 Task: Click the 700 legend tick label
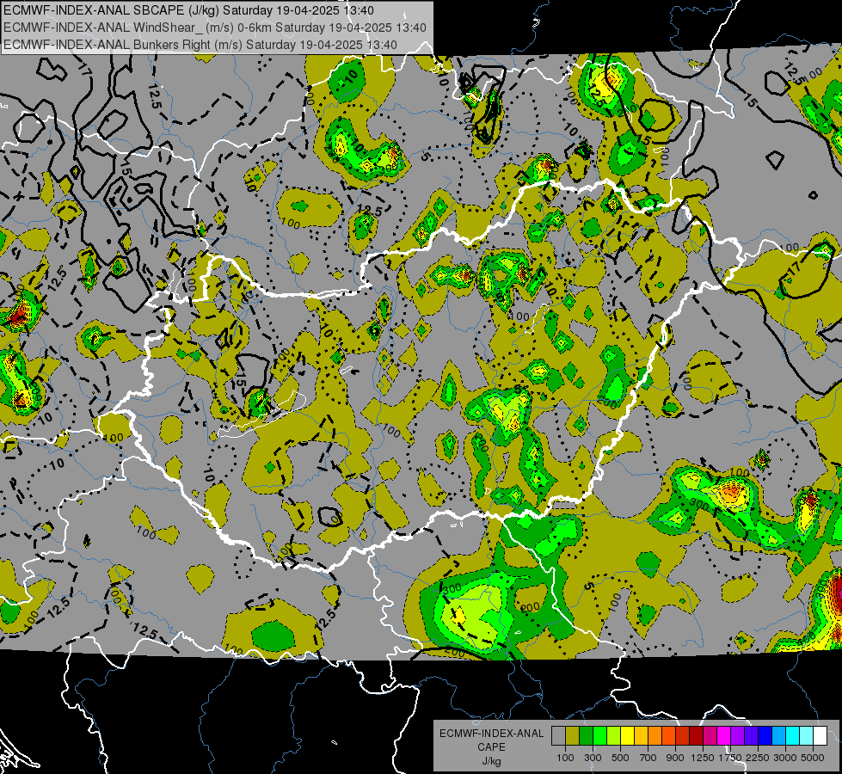(x=648, y=758)
